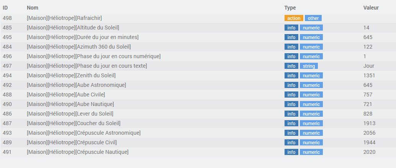Image resolution: width=396 pixels, height=168 pixels.
Task: Click the 'string' tag for Phase texte
Action: pos(309,66)
